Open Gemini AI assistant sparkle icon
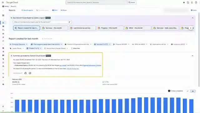This screenshot has height=113, width=200. [x=184, y=3]
